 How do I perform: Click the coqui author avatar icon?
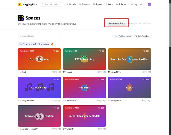click(64, 72)
